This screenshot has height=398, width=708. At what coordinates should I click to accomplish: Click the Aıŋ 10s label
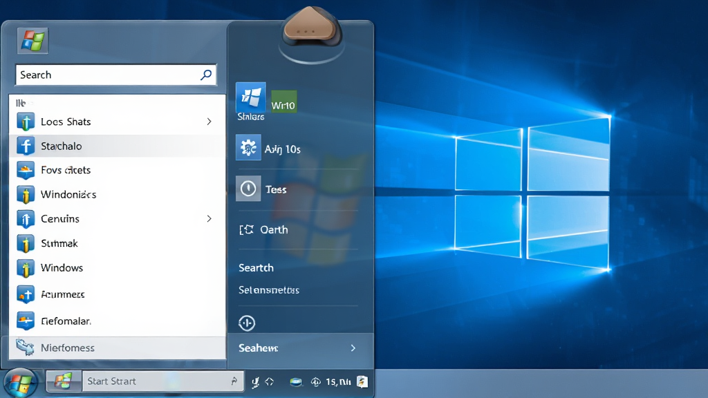pyautogui.click(x=283, y=149)
